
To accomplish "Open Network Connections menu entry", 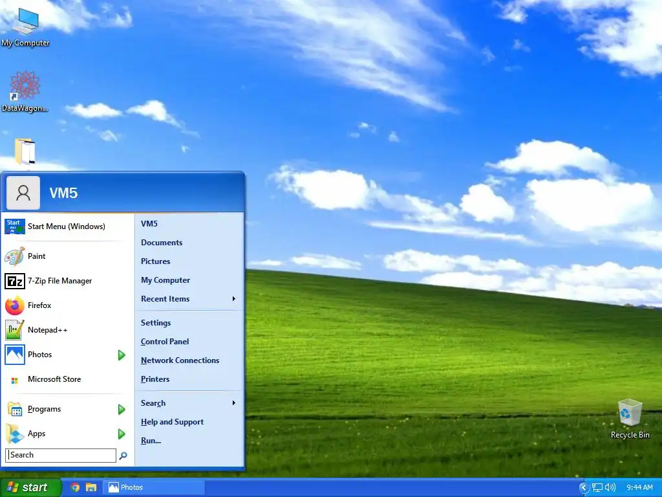I will [x=180, y=360].
